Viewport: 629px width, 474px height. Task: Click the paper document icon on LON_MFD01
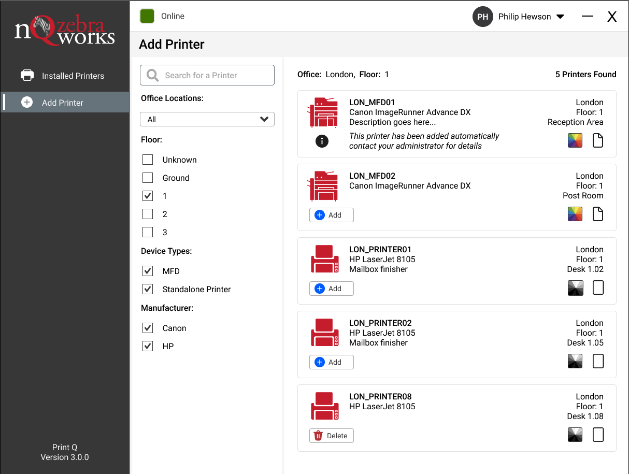(x=598, y=140)
